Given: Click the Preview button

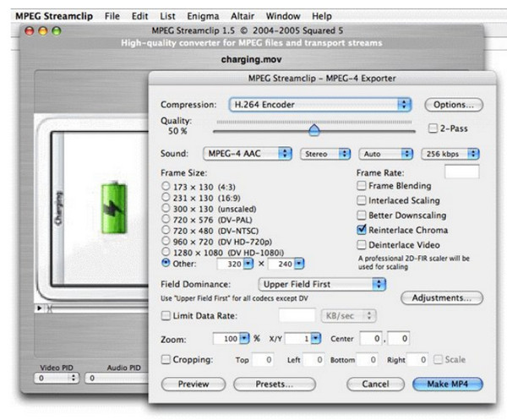Looking at the screenshot, I should (x=194, y=385).
